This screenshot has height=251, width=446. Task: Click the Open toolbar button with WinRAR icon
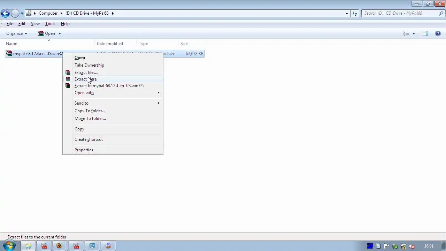pyautogui.click(x=46, y=33)
